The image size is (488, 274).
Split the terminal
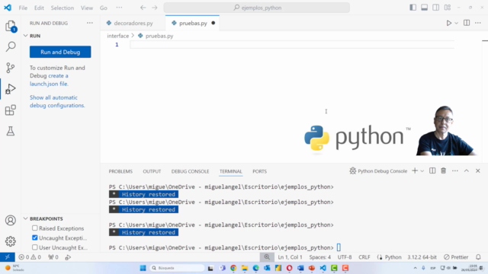(x=432, y=170)
